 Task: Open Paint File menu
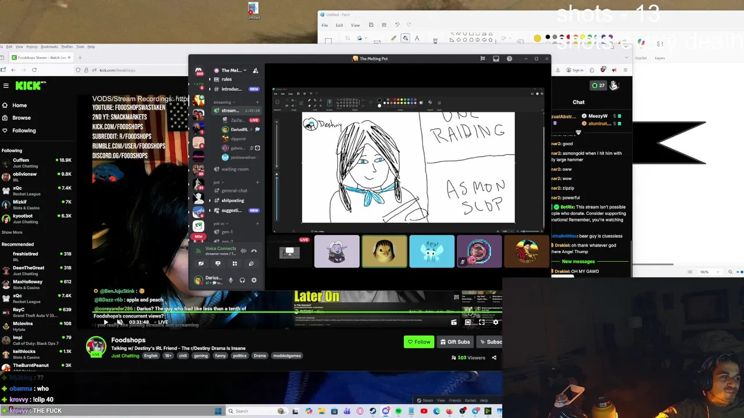click(x=325, y=26)
